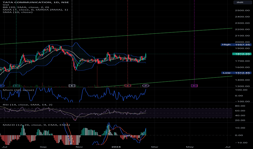253x149 pixels.
Task: Click the 20.00 RSI axis value
Action: click(240, 120)
